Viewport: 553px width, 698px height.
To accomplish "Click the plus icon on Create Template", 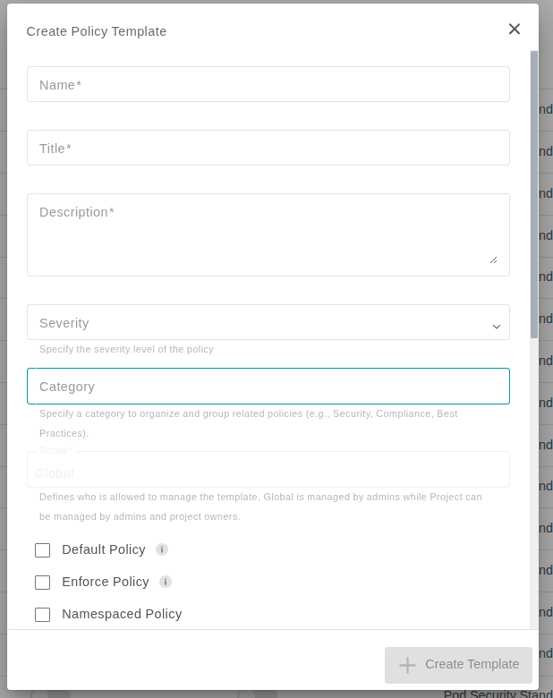I will (407, 665).
